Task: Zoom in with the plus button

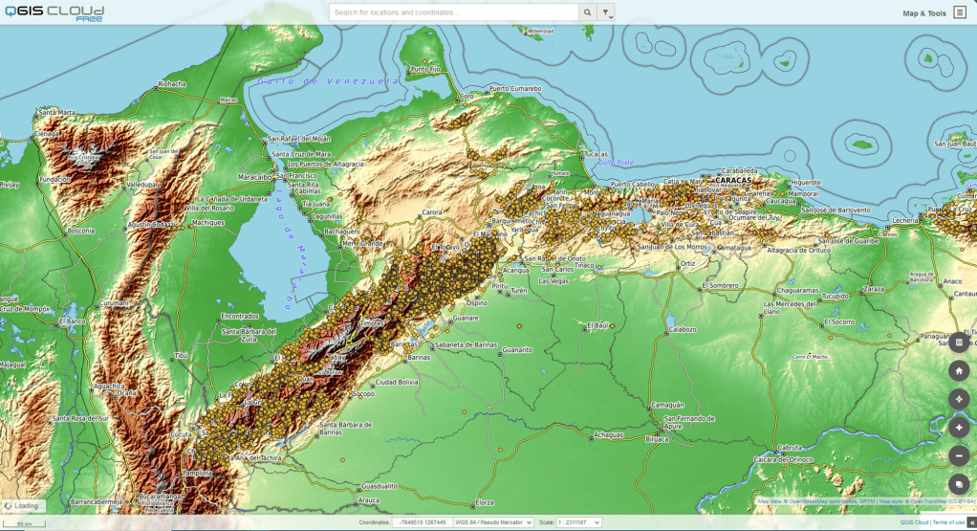Action: tap(959, 428)
